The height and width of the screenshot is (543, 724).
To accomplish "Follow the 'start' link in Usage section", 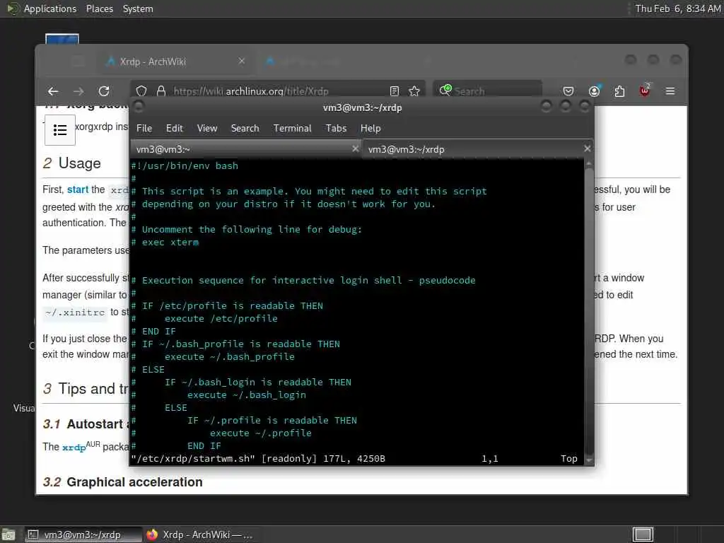I will (x=78, y=189).
